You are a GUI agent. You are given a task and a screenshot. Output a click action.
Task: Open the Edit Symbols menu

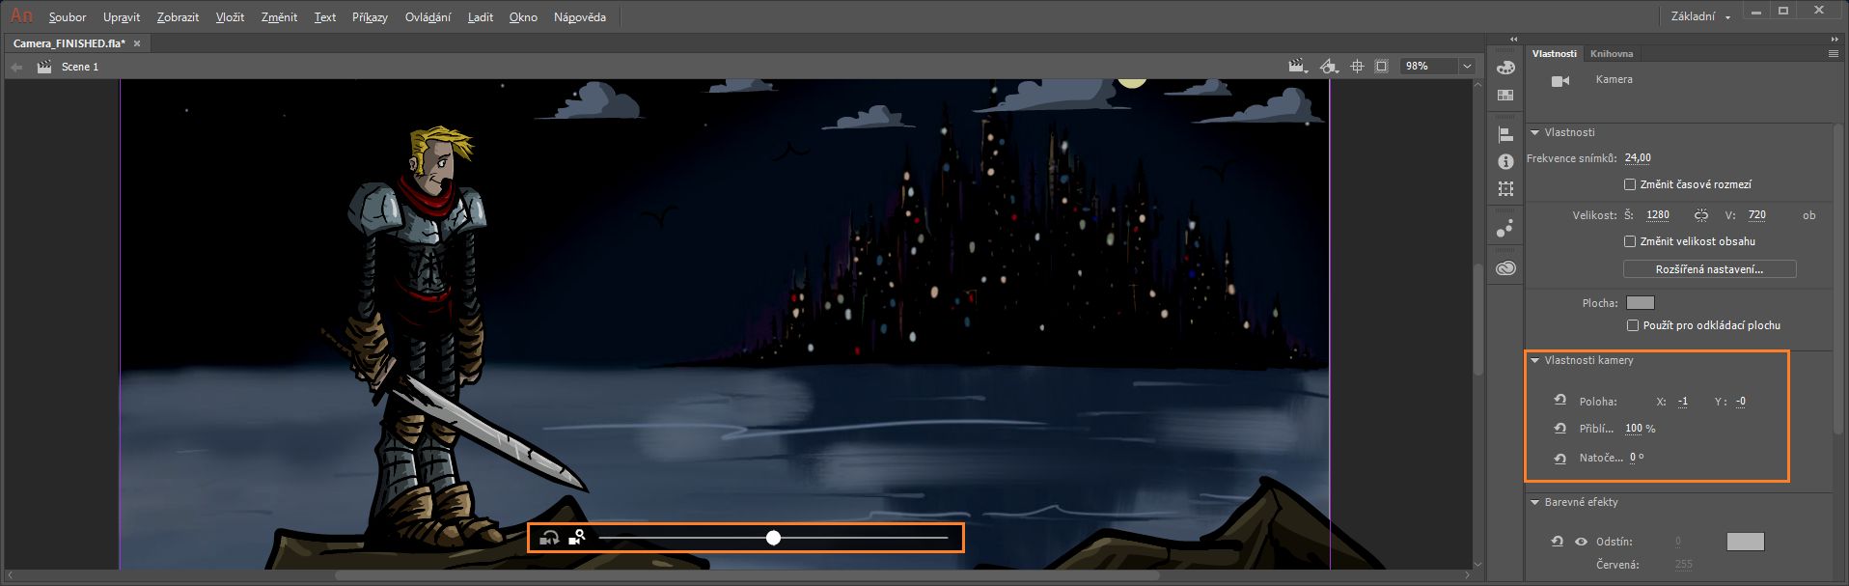click(1329, 67)
